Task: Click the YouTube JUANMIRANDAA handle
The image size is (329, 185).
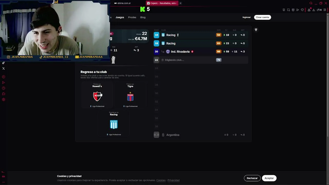Action: point(89,57)
